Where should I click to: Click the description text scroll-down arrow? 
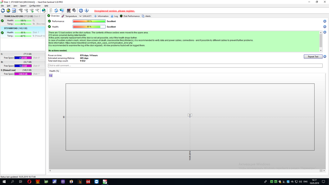pyautogui.click(x=321, y=50)
